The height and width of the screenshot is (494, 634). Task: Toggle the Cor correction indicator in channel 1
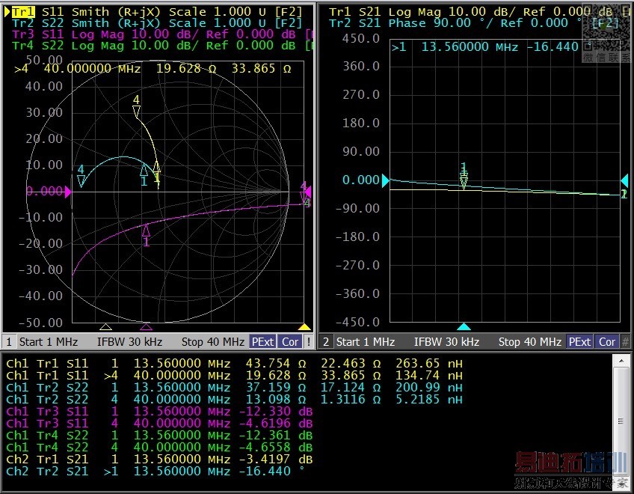290,341
